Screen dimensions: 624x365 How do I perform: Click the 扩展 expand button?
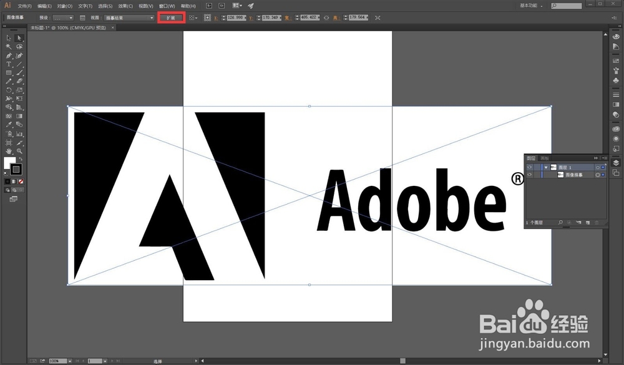point(171,17)
